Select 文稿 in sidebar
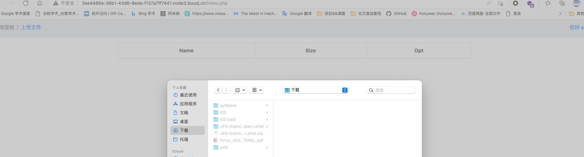 tap(188, 113)
